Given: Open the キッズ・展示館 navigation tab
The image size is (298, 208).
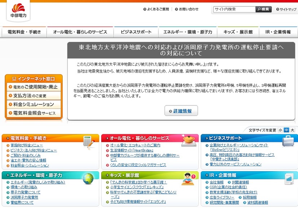Looking at the screenshot, I should pyautogui.click(x=238, y=32).
